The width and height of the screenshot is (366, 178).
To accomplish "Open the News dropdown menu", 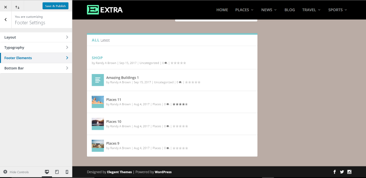I will (x=269, y=10).
